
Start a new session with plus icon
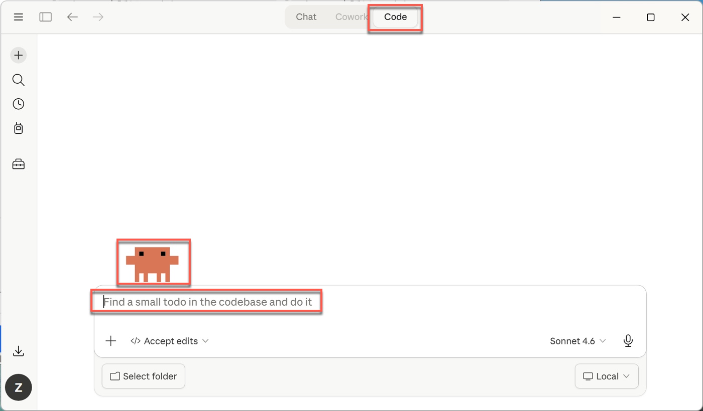pos(19,55)
